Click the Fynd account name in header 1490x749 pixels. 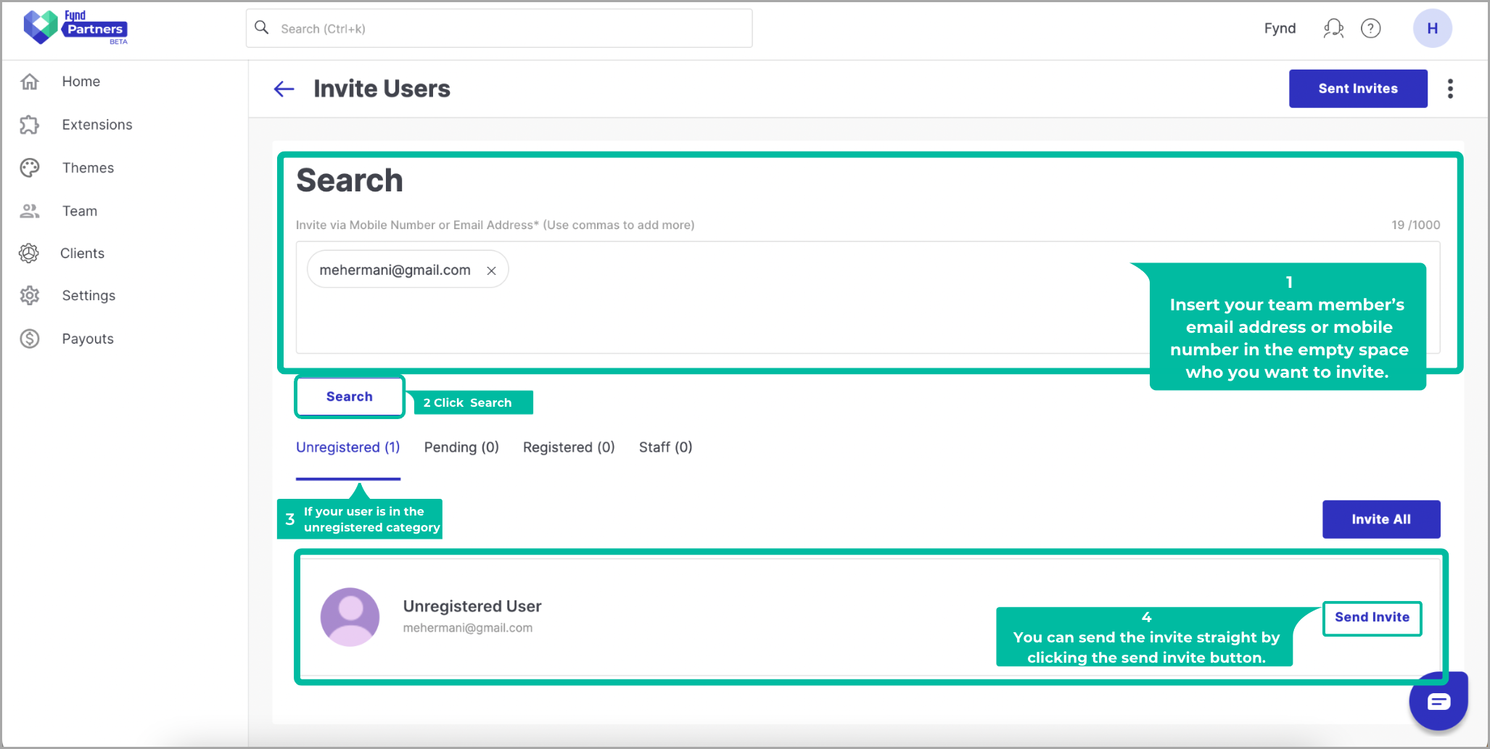coord(1280,28)
